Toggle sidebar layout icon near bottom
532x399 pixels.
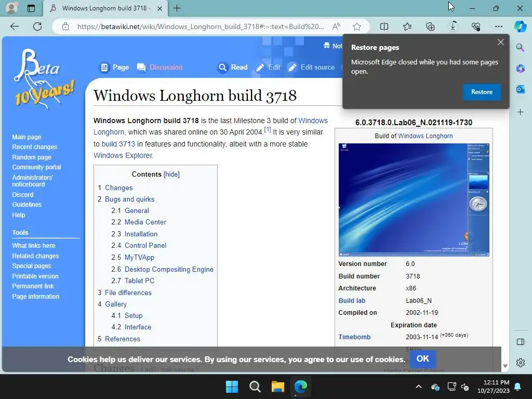point(520,342)
